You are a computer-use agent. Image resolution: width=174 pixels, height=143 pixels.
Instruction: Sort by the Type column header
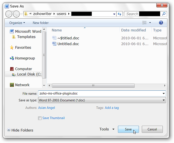(157, 30)
